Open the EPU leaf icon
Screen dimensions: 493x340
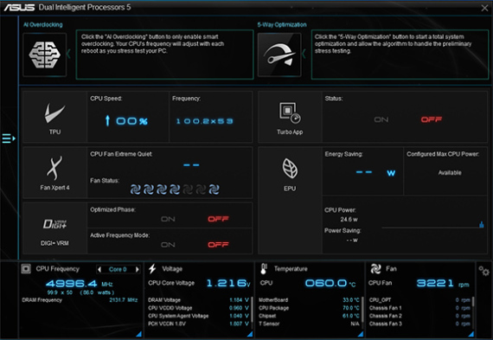(290, 168)
